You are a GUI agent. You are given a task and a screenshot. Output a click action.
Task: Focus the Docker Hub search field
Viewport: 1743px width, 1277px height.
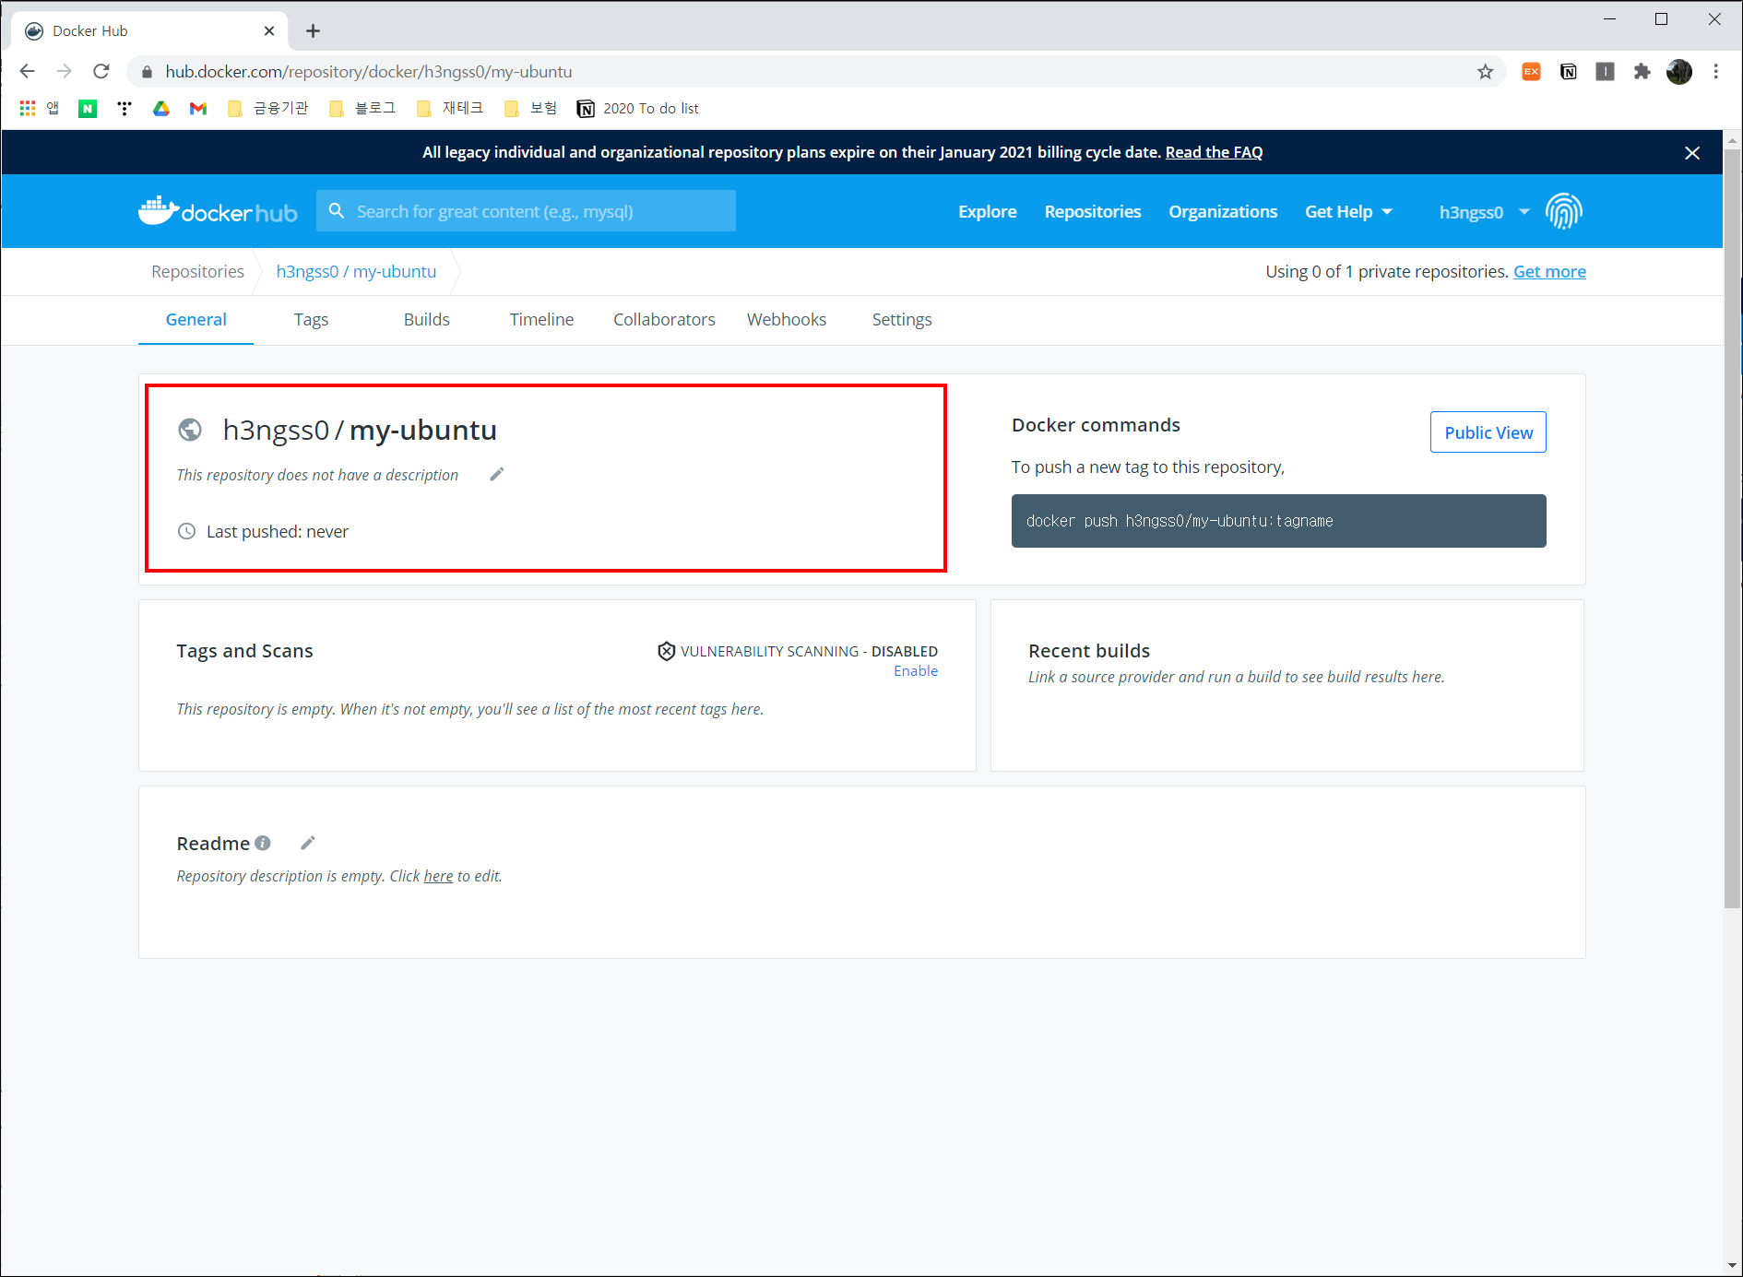pos(526,211)
